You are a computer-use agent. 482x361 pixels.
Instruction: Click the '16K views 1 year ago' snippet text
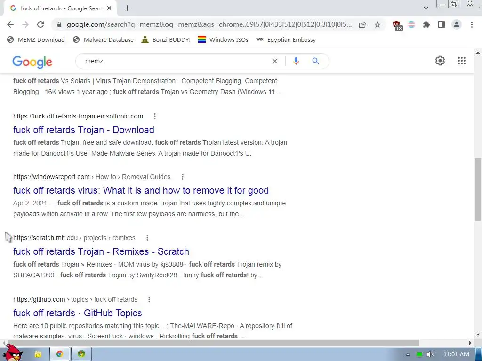76,92
